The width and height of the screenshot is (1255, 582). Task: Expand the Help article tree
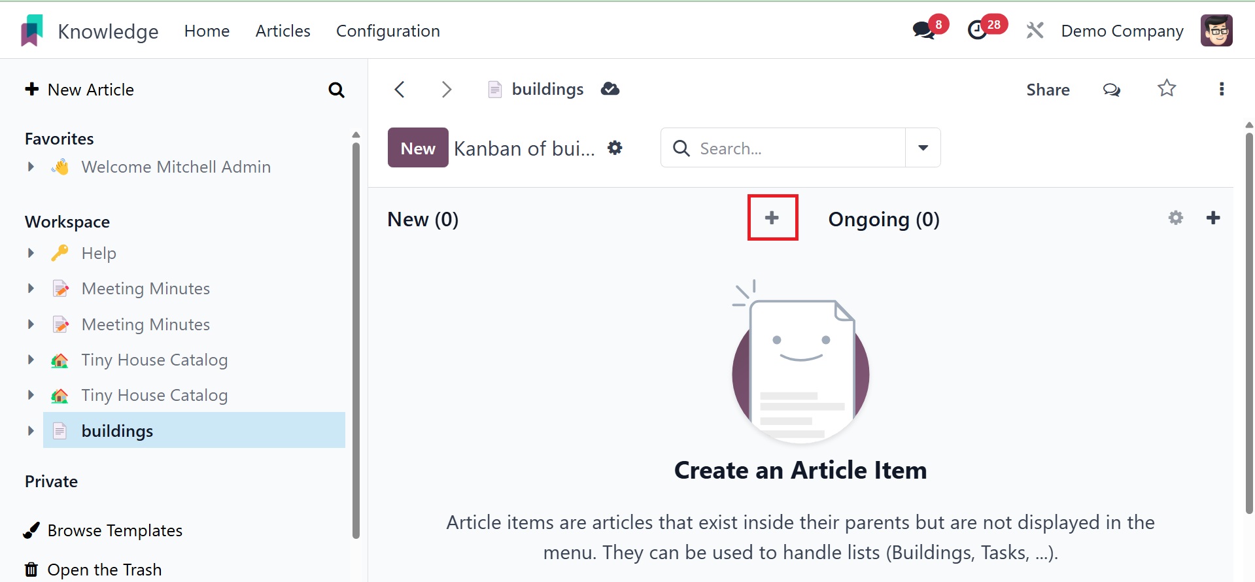click(31, 253)
